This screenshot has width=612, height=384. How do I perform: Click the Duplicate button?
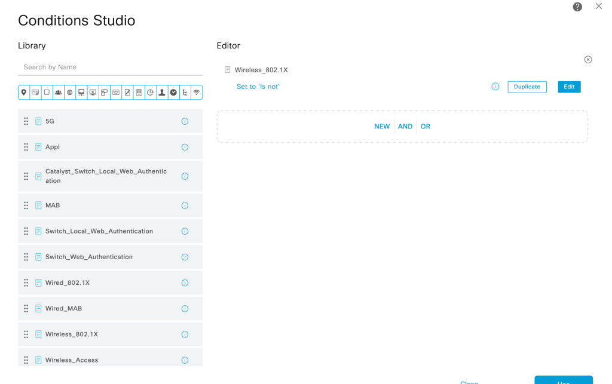(527, 87)
